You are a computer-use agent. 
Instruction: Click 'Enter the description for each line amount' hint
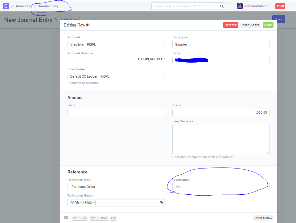(x=203, y=157)
